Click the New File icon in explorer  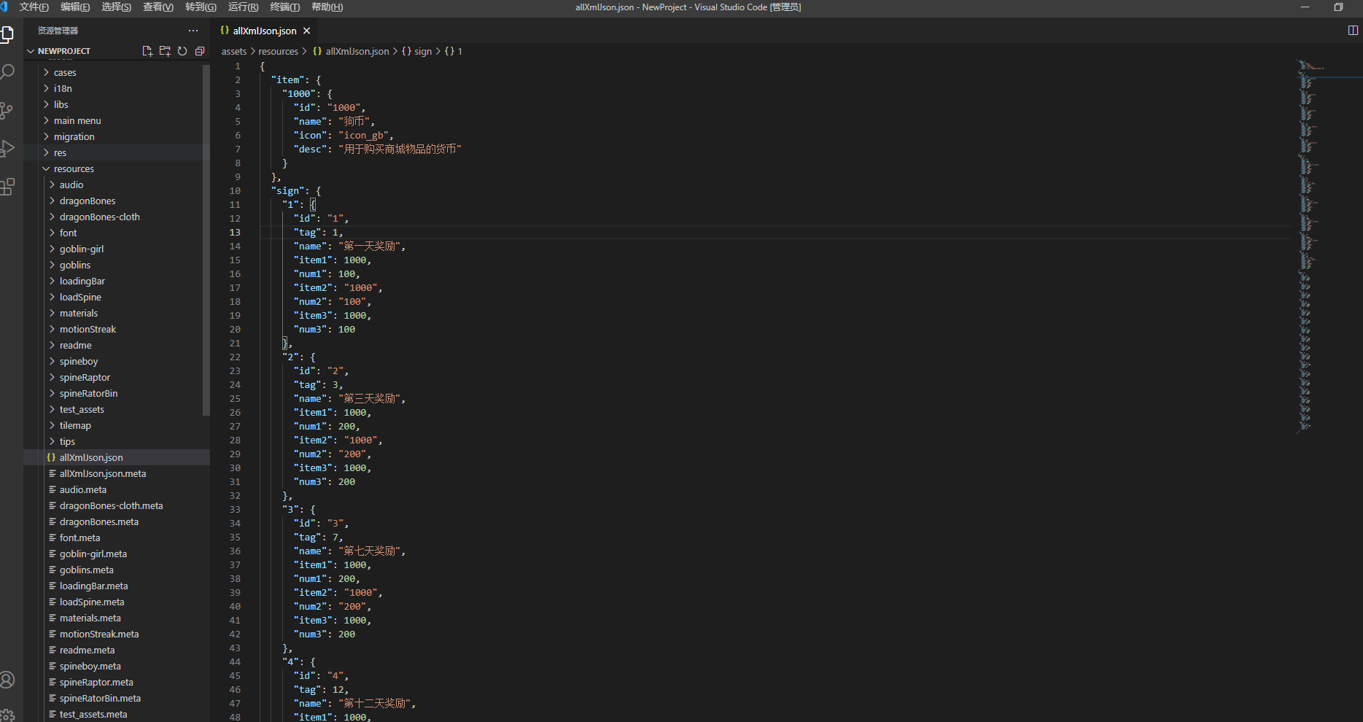pos(147,51)
